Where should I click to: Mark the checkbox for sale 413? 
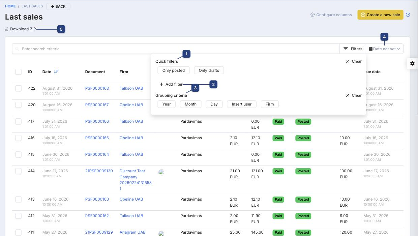[19, 199]
